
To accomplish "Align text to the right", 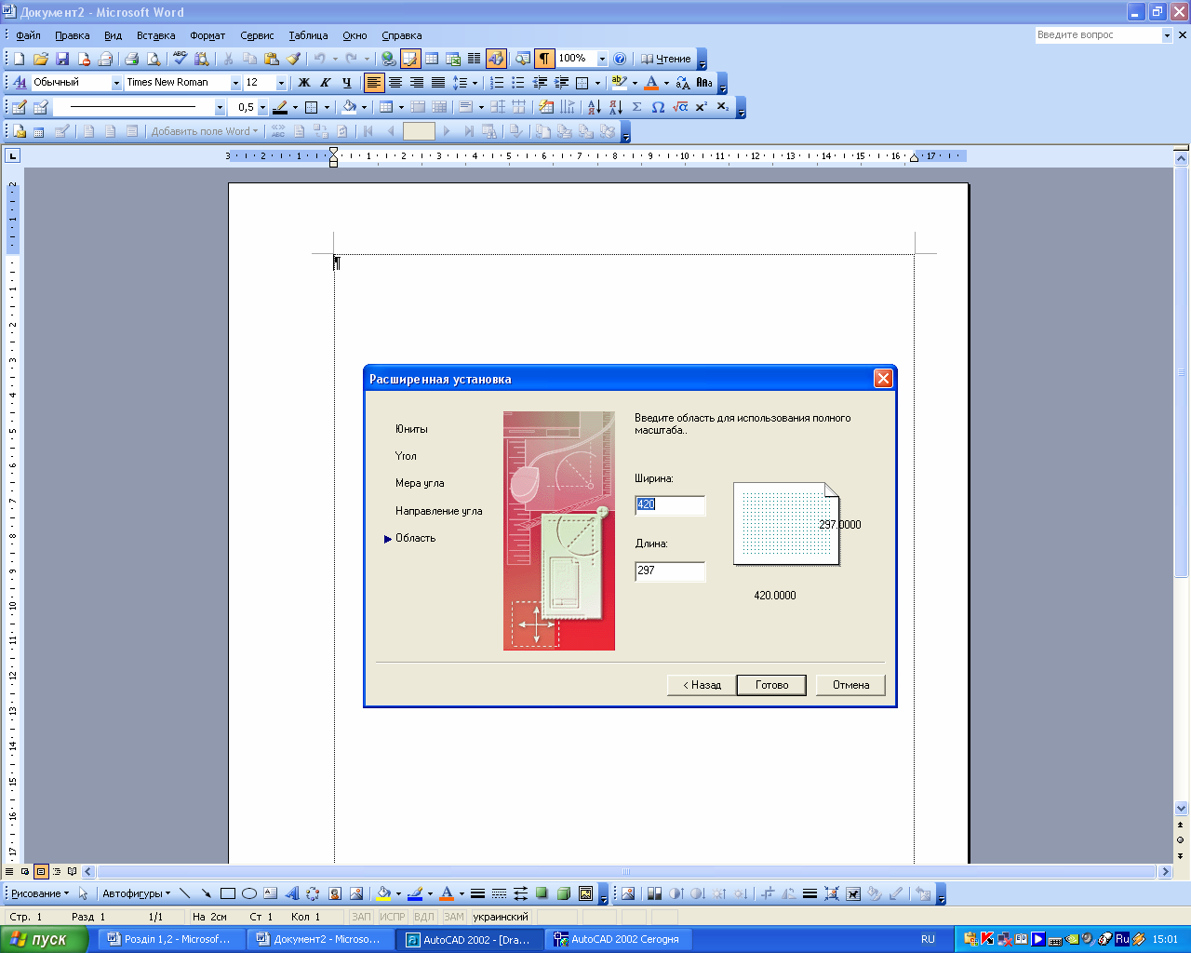I will tap(416, 83).
